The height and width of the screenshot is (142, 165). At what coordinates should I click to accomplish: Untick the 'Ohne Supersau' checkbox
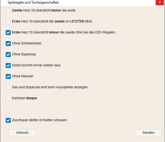8,55
